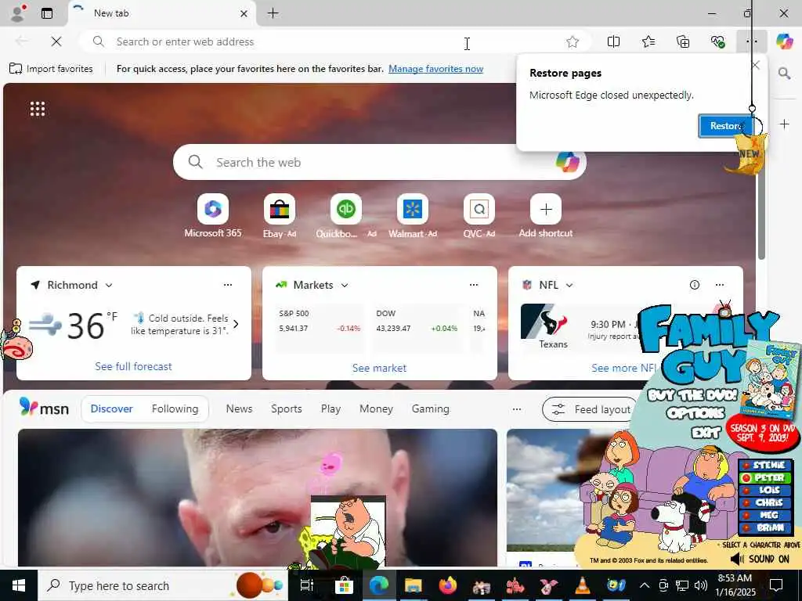The height and width of the screenshot is (601, 802).
Task: Open NFL card info icon
Action: [694, 285]
